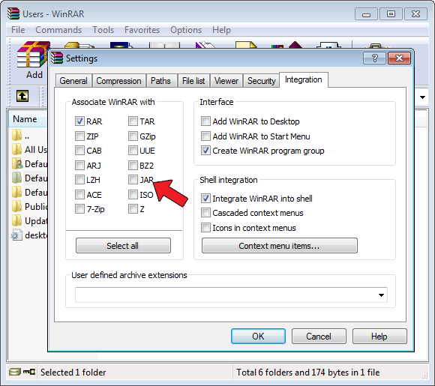
Task: Confirm settings with OK
Action: pyautogui.click(x=258, y=336)
